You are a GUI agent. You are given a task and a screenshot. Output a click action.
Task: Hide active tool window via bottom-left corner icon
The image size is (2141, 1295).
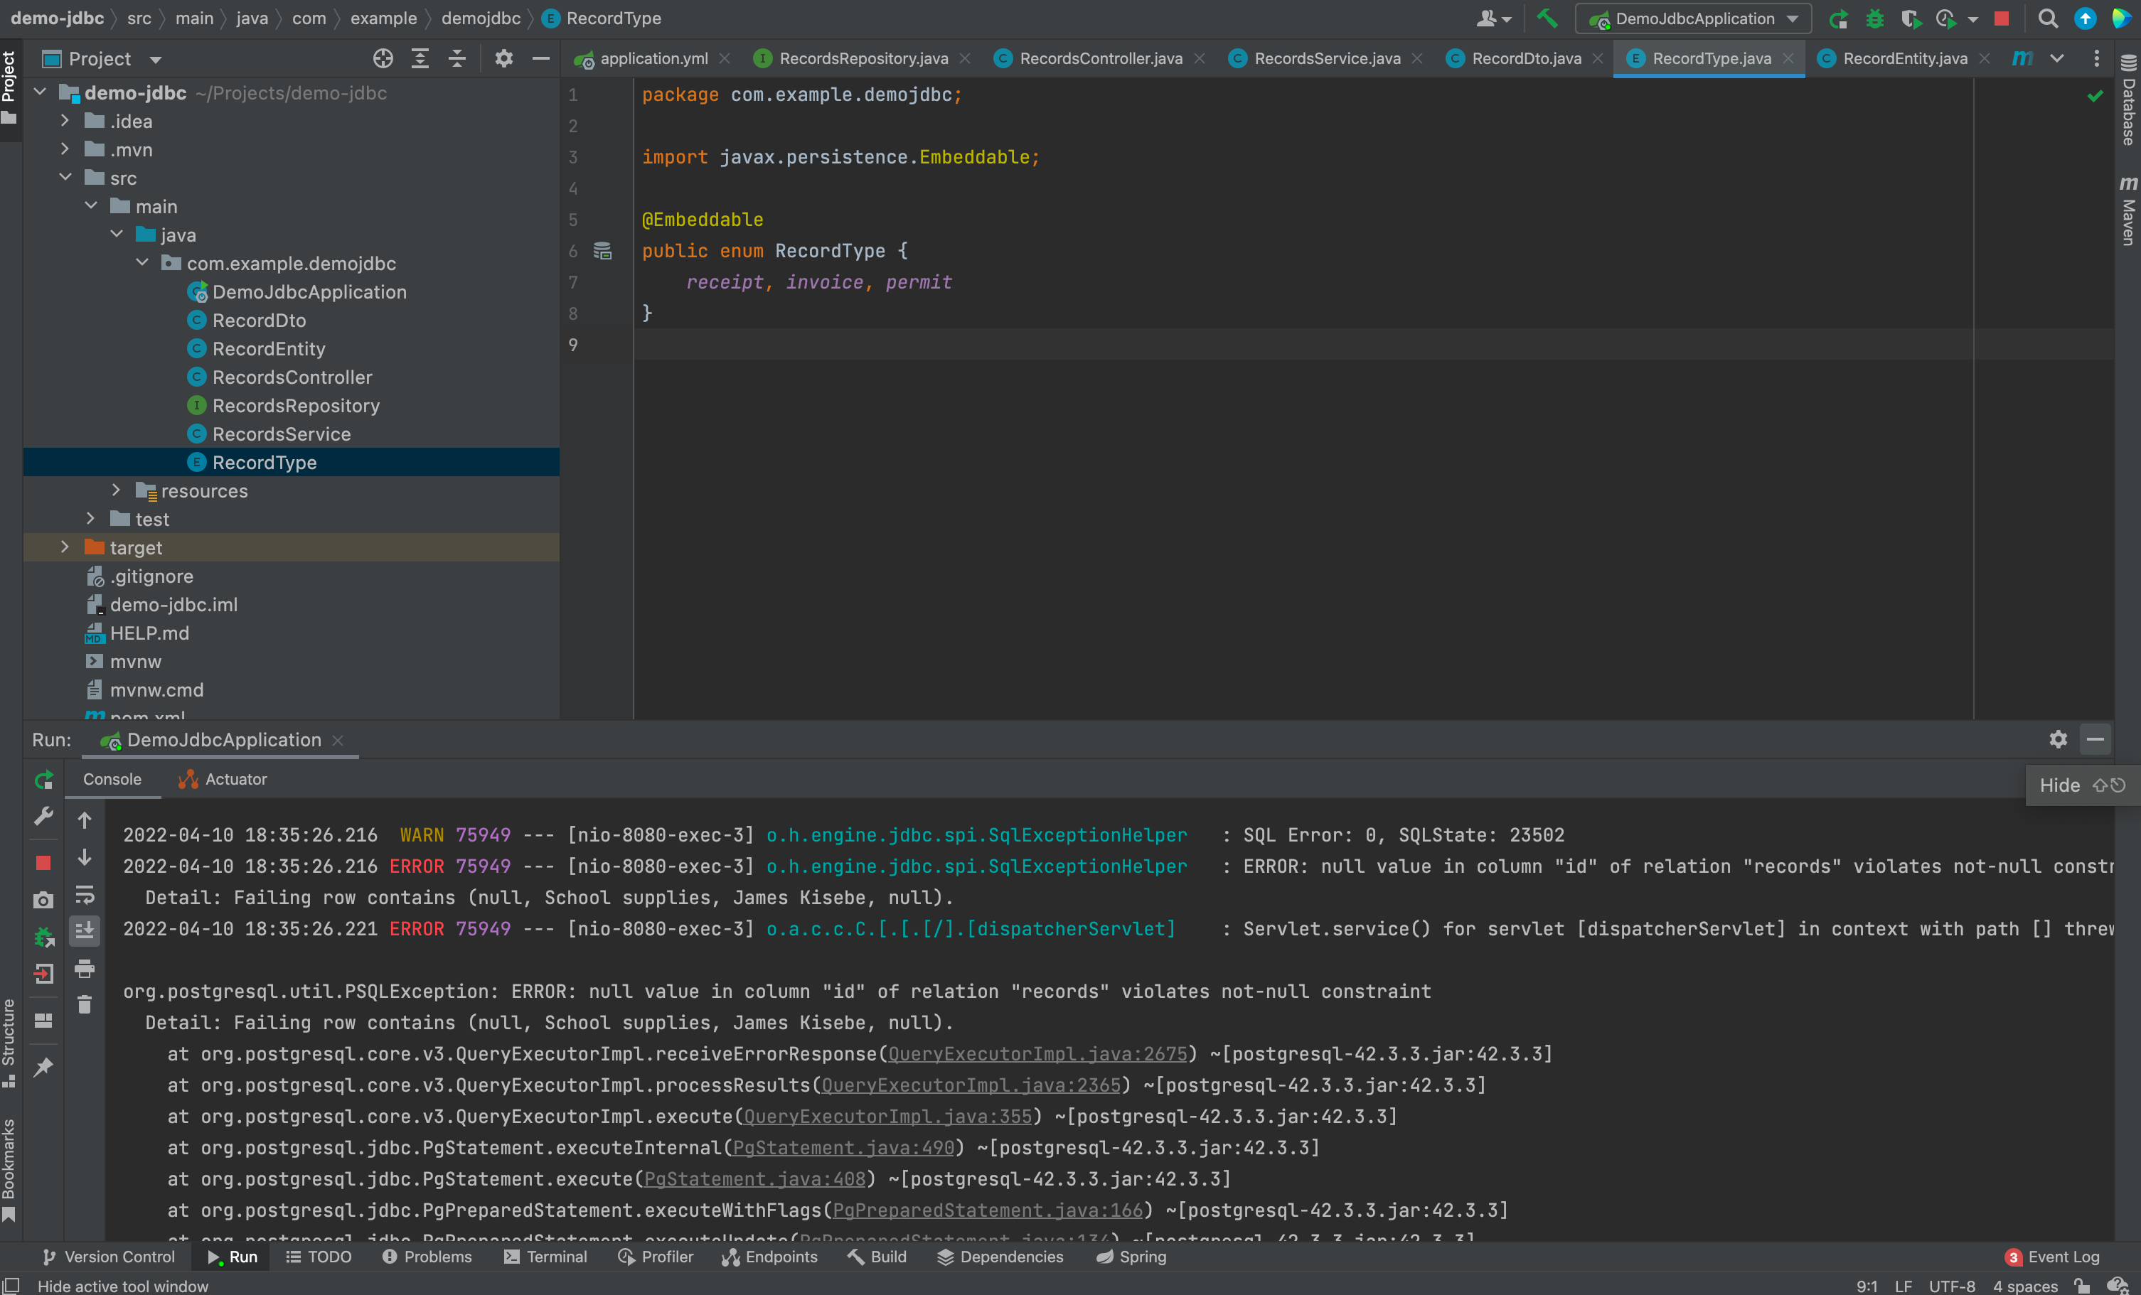[x=11, y=1286]
